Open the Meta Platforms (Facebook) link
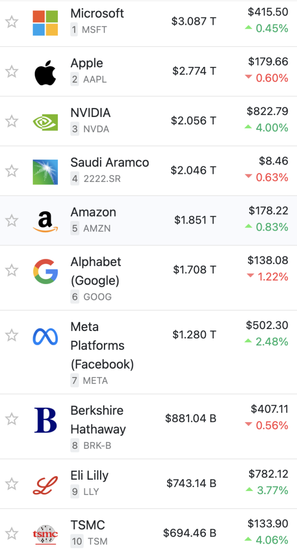 (102, 345)
